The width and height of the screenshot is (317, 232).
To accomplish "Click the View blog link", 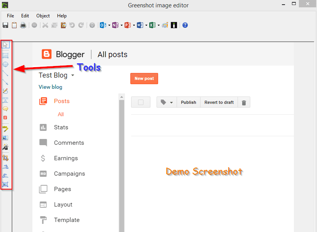I will [x=51, y=87].
